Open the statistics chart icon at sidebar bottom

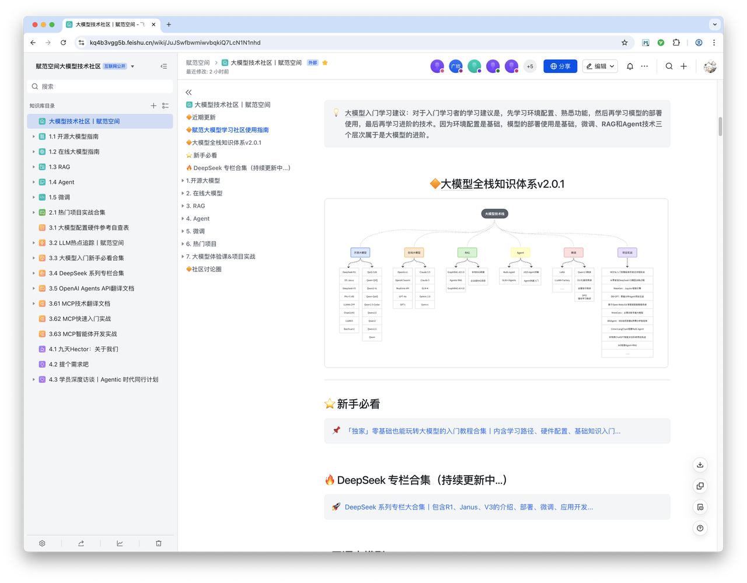tap(120, 543)
